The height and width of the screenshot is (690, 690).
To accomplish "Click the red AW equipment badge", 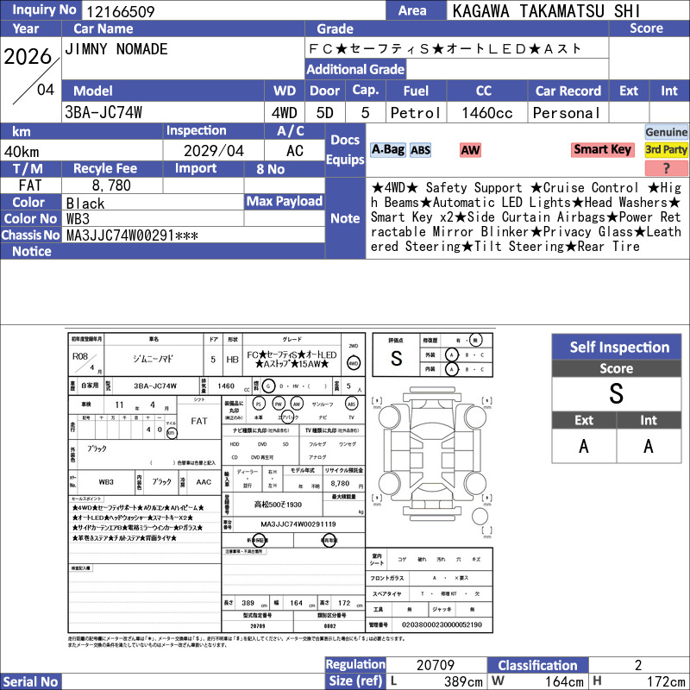I will point(470,150).
